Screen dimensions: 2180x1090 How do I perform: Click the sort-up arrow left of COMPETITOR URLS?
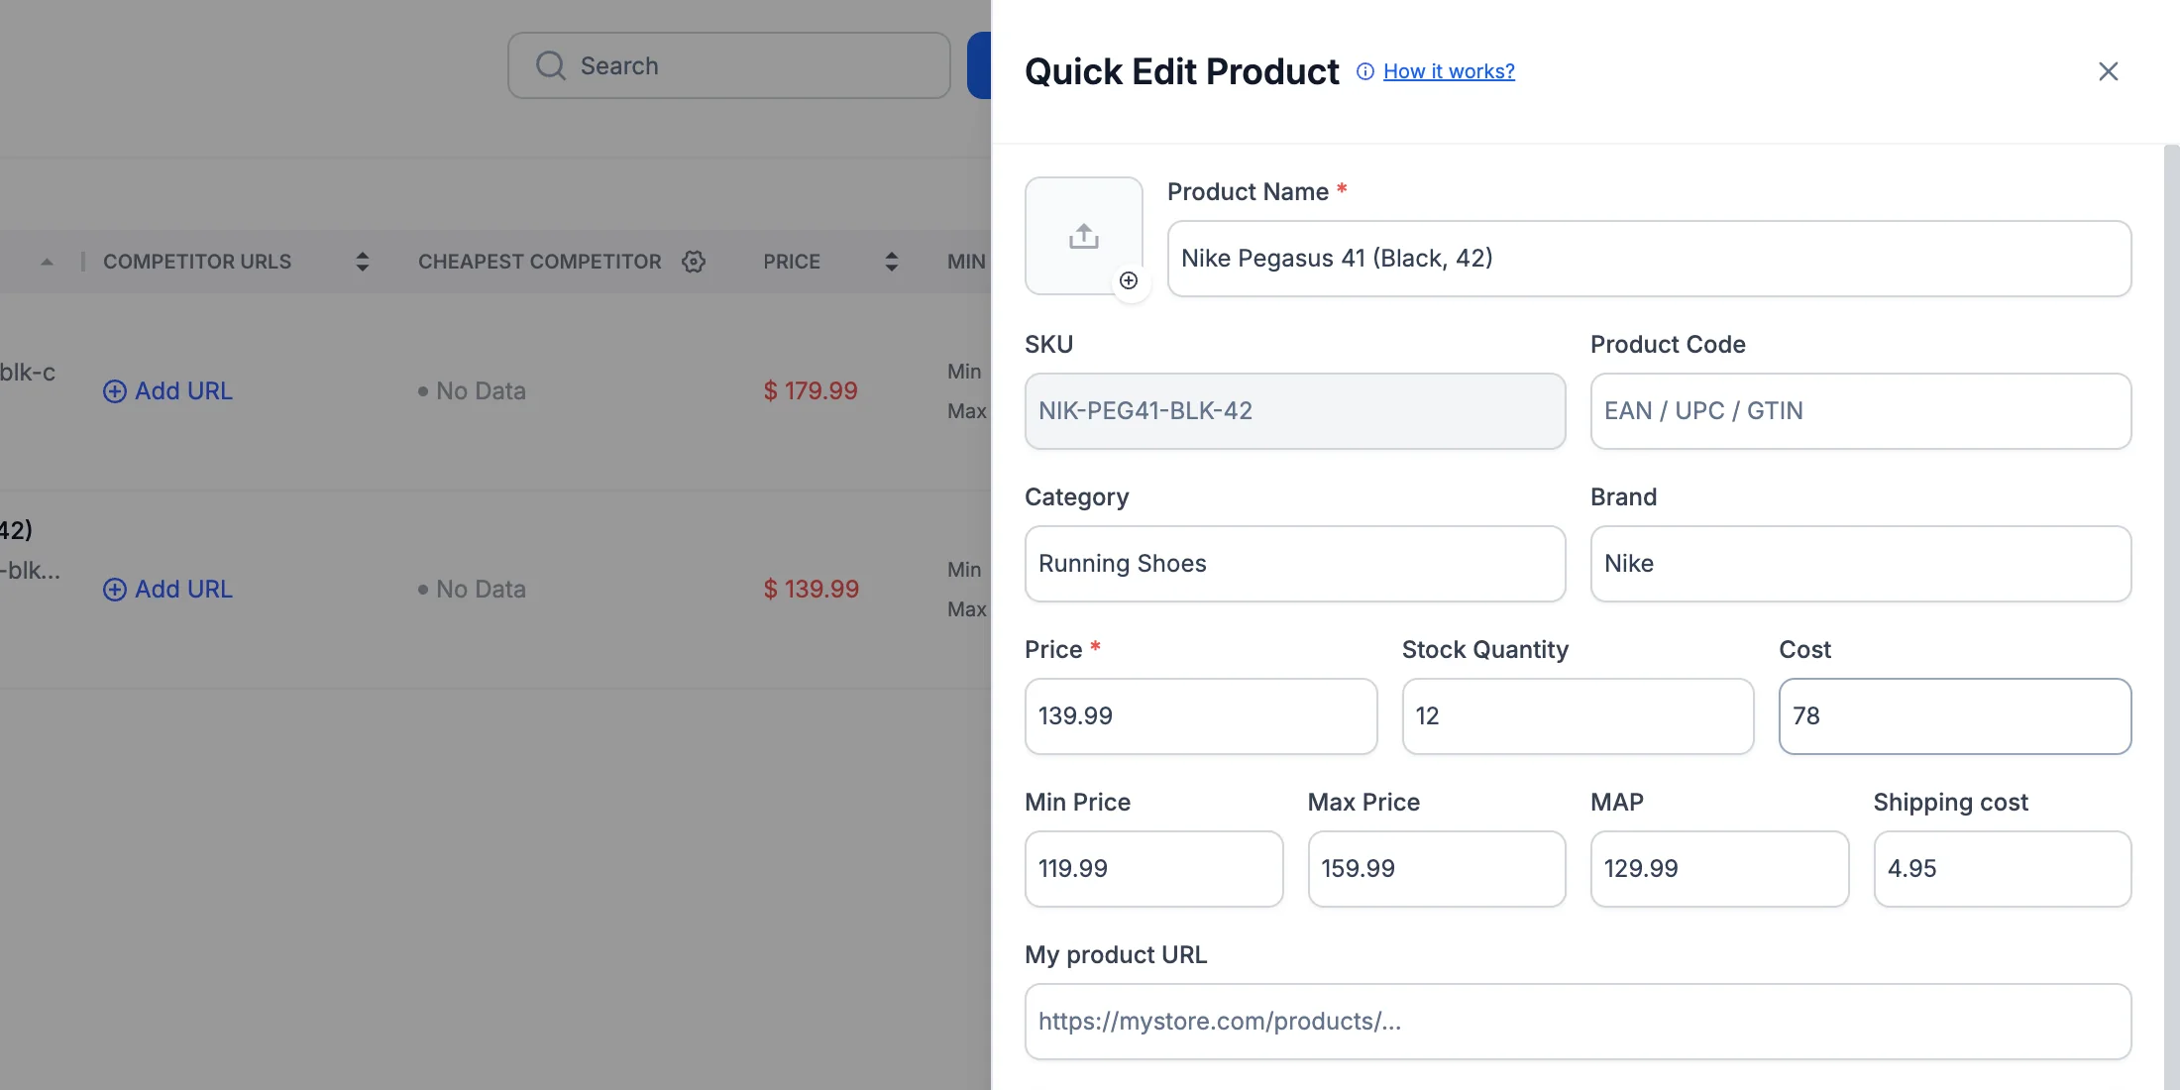point(47,262)
